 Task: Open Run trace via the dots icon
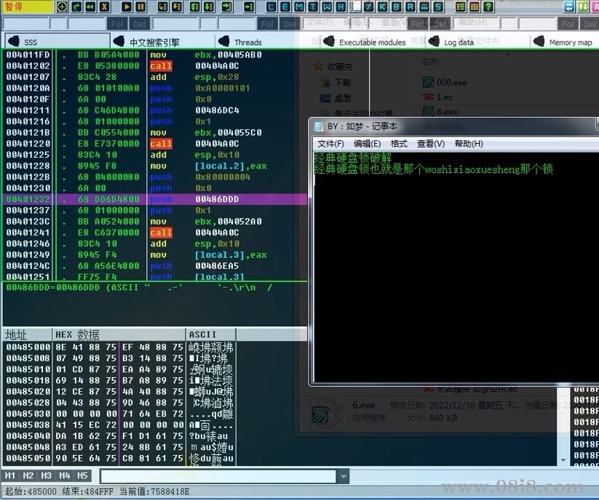click(424, 7)
